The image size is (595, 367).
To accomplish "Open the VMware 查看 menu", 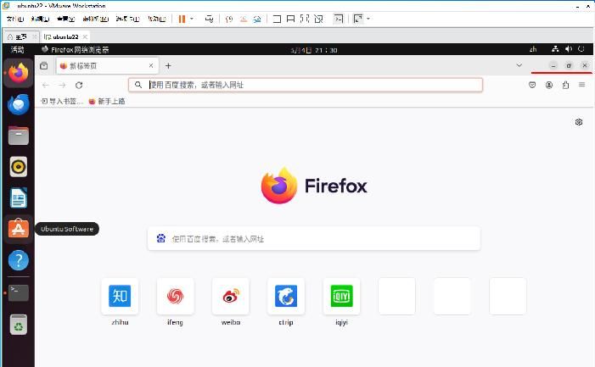I will click(x=65, y=19).
